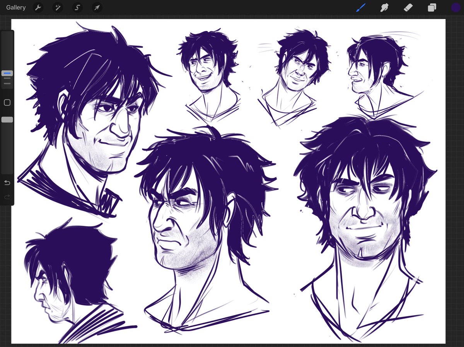Click the blue brush size slider handle

7,73
